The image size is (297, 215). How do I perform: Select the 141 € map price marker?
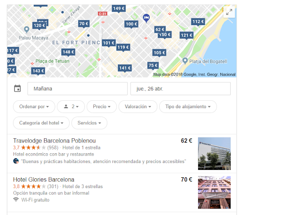click(x=125, y=68)
